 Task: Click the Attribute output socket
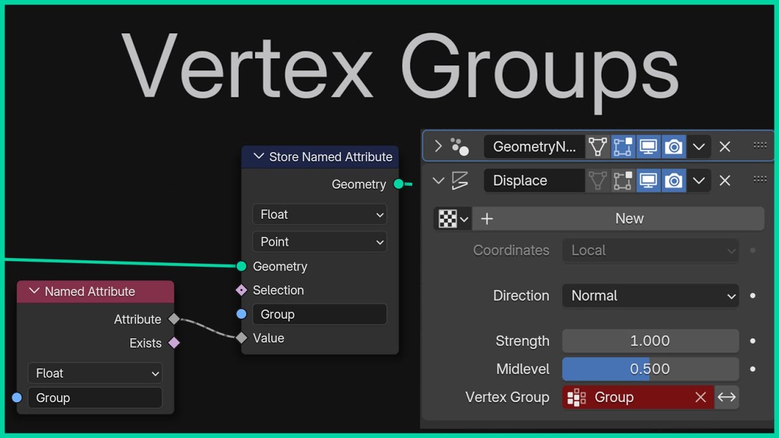click(x=174, y=319)
